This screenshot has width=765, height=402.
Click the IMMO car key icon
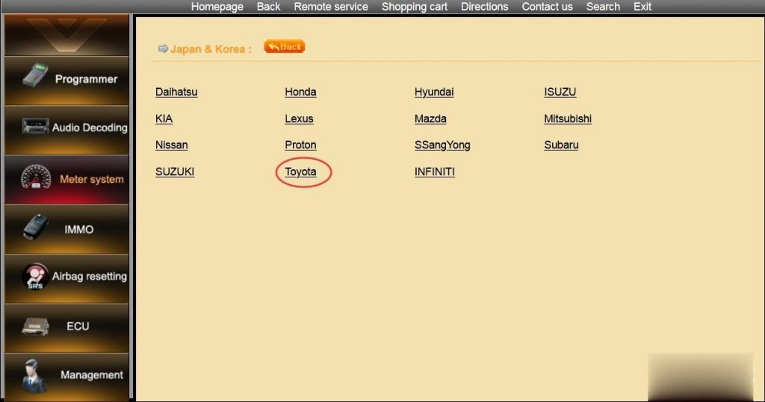(36, 227)
